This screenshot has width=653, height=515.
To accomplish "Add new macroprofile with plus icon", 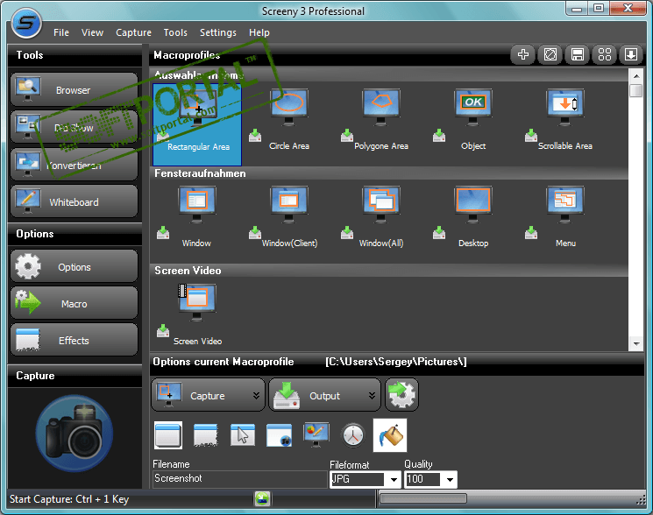I will point(523,55).
